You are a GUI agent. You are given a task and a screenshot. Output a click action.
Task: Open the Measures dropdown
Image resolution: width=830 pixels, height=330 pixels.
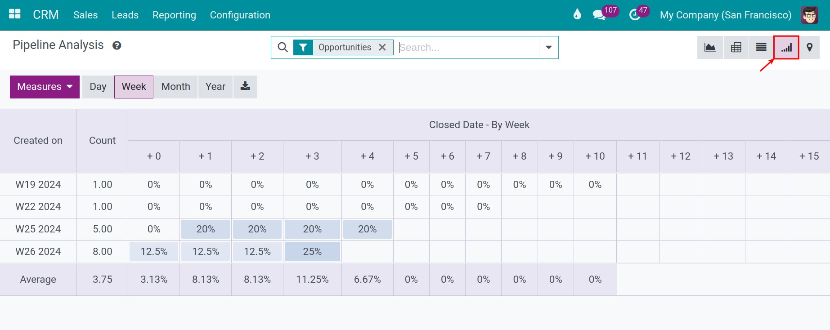(45, 87)
